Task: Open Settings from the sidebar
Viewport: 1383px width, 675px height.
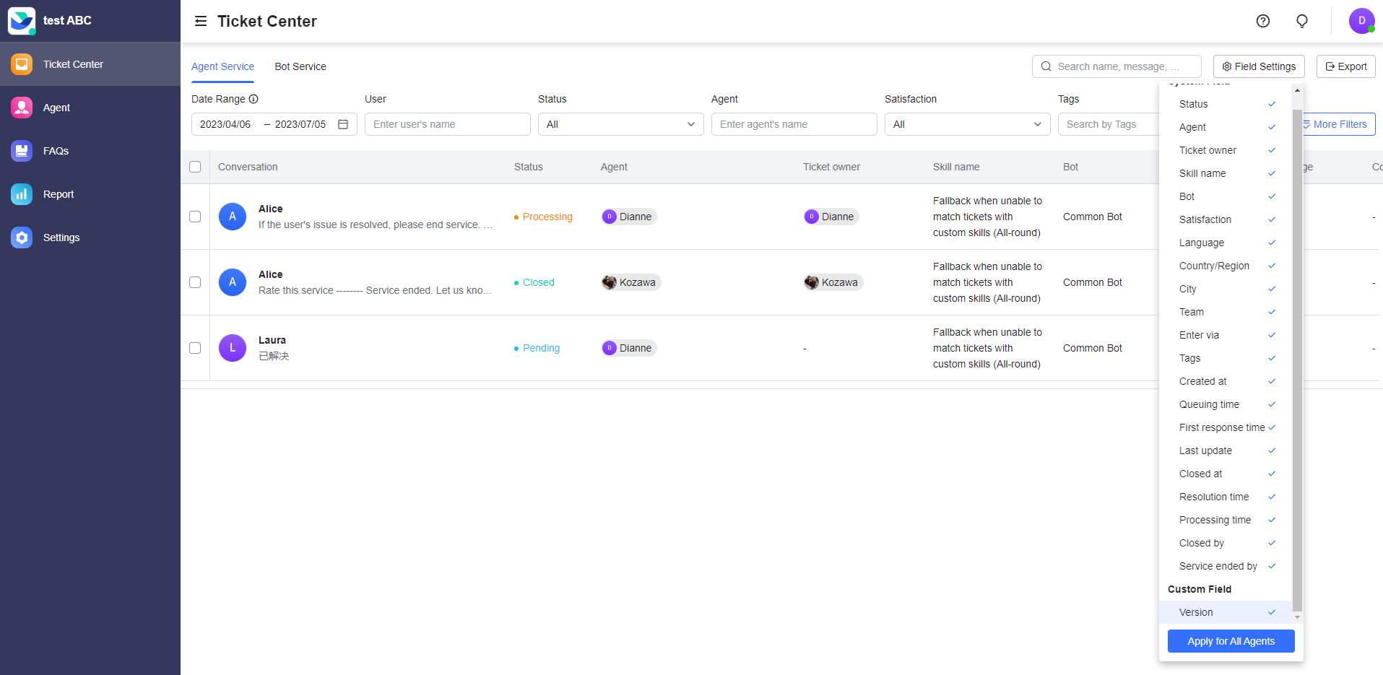Action: (x=61, y=237)
